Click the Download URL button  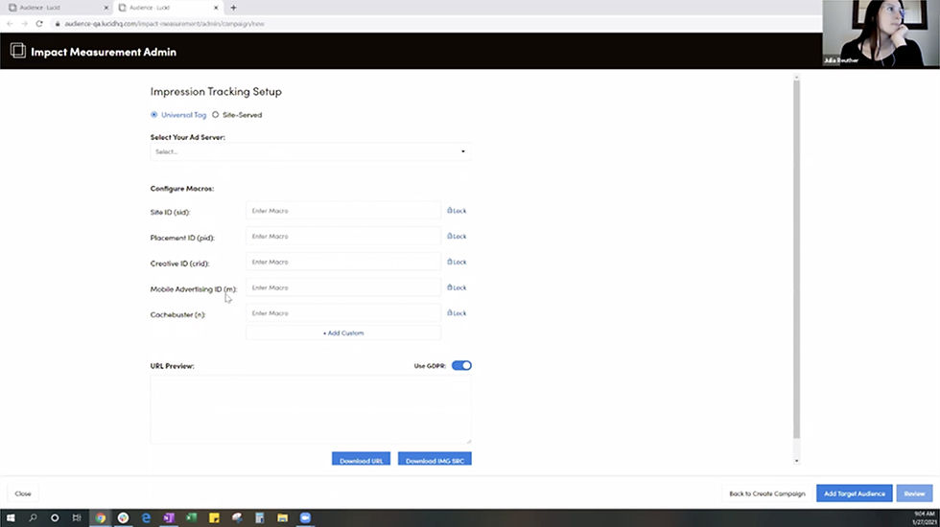coord(361,459)
